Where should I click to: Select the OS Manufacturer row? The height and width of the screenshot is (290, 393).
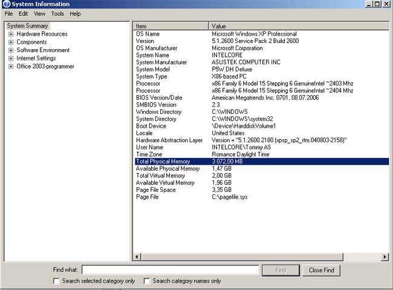(x=262, y=48)
